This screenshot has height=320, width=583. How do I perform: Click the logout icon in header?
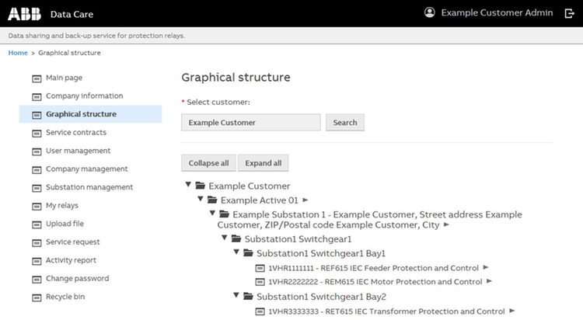[569, 14]
